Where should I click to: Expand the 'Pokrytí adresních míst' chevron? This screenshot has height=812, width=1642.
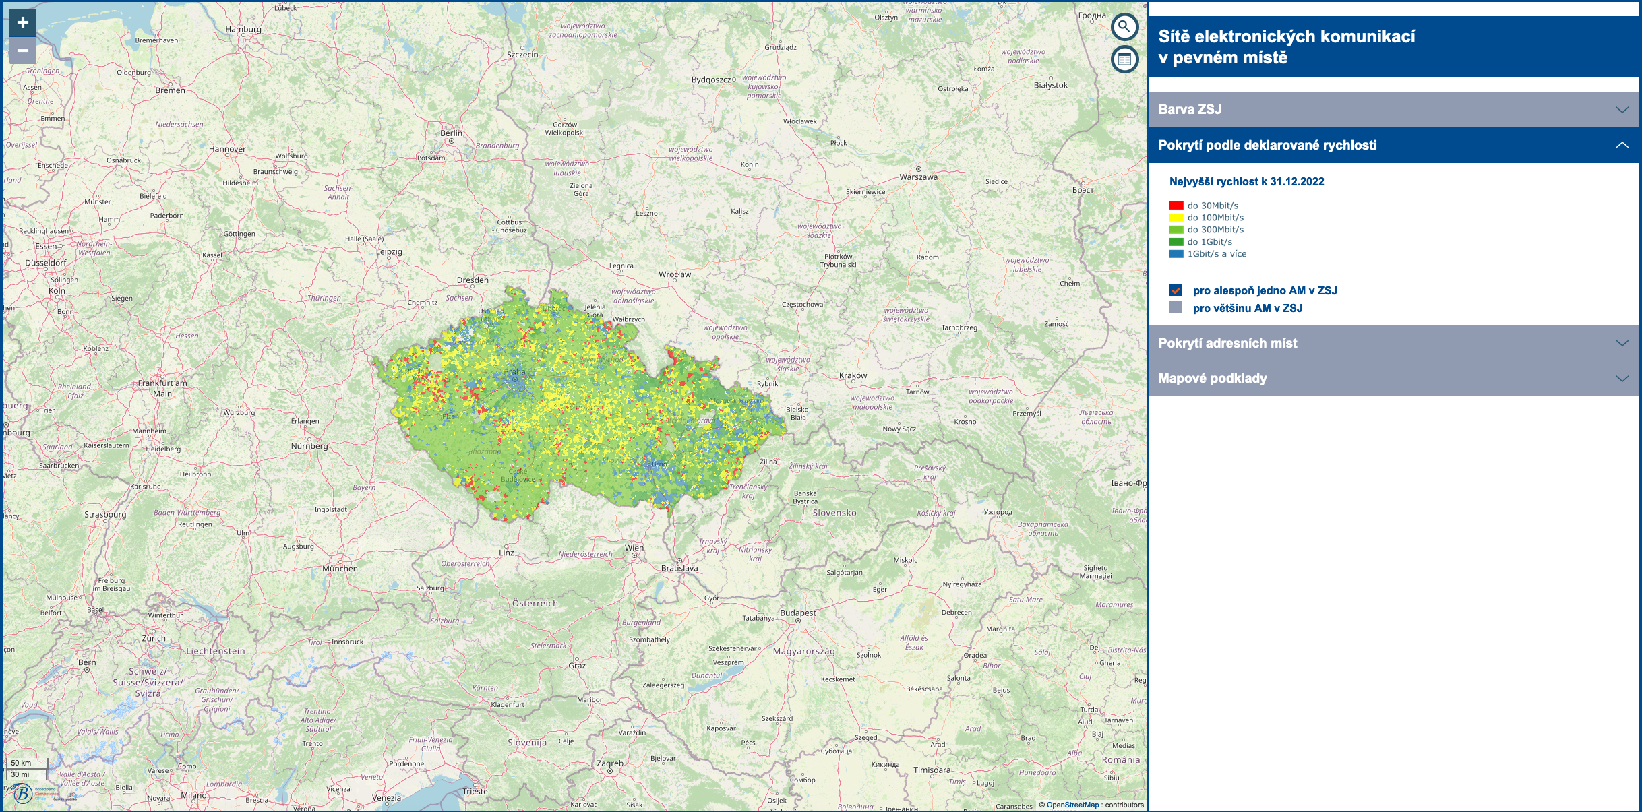1622,343
